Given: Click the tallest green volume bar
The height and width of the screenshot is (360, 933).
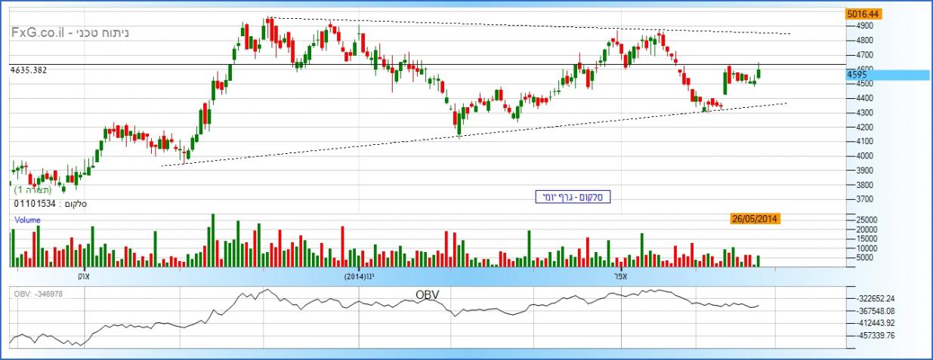Looking at the screenshot, I should (212, 239).
